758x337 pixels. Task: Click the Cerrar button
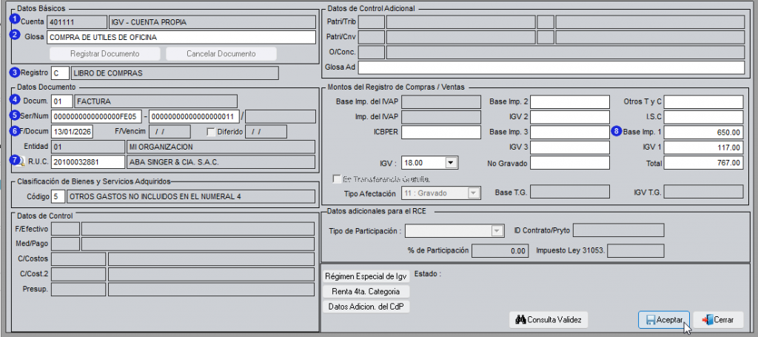coord(718,319)
